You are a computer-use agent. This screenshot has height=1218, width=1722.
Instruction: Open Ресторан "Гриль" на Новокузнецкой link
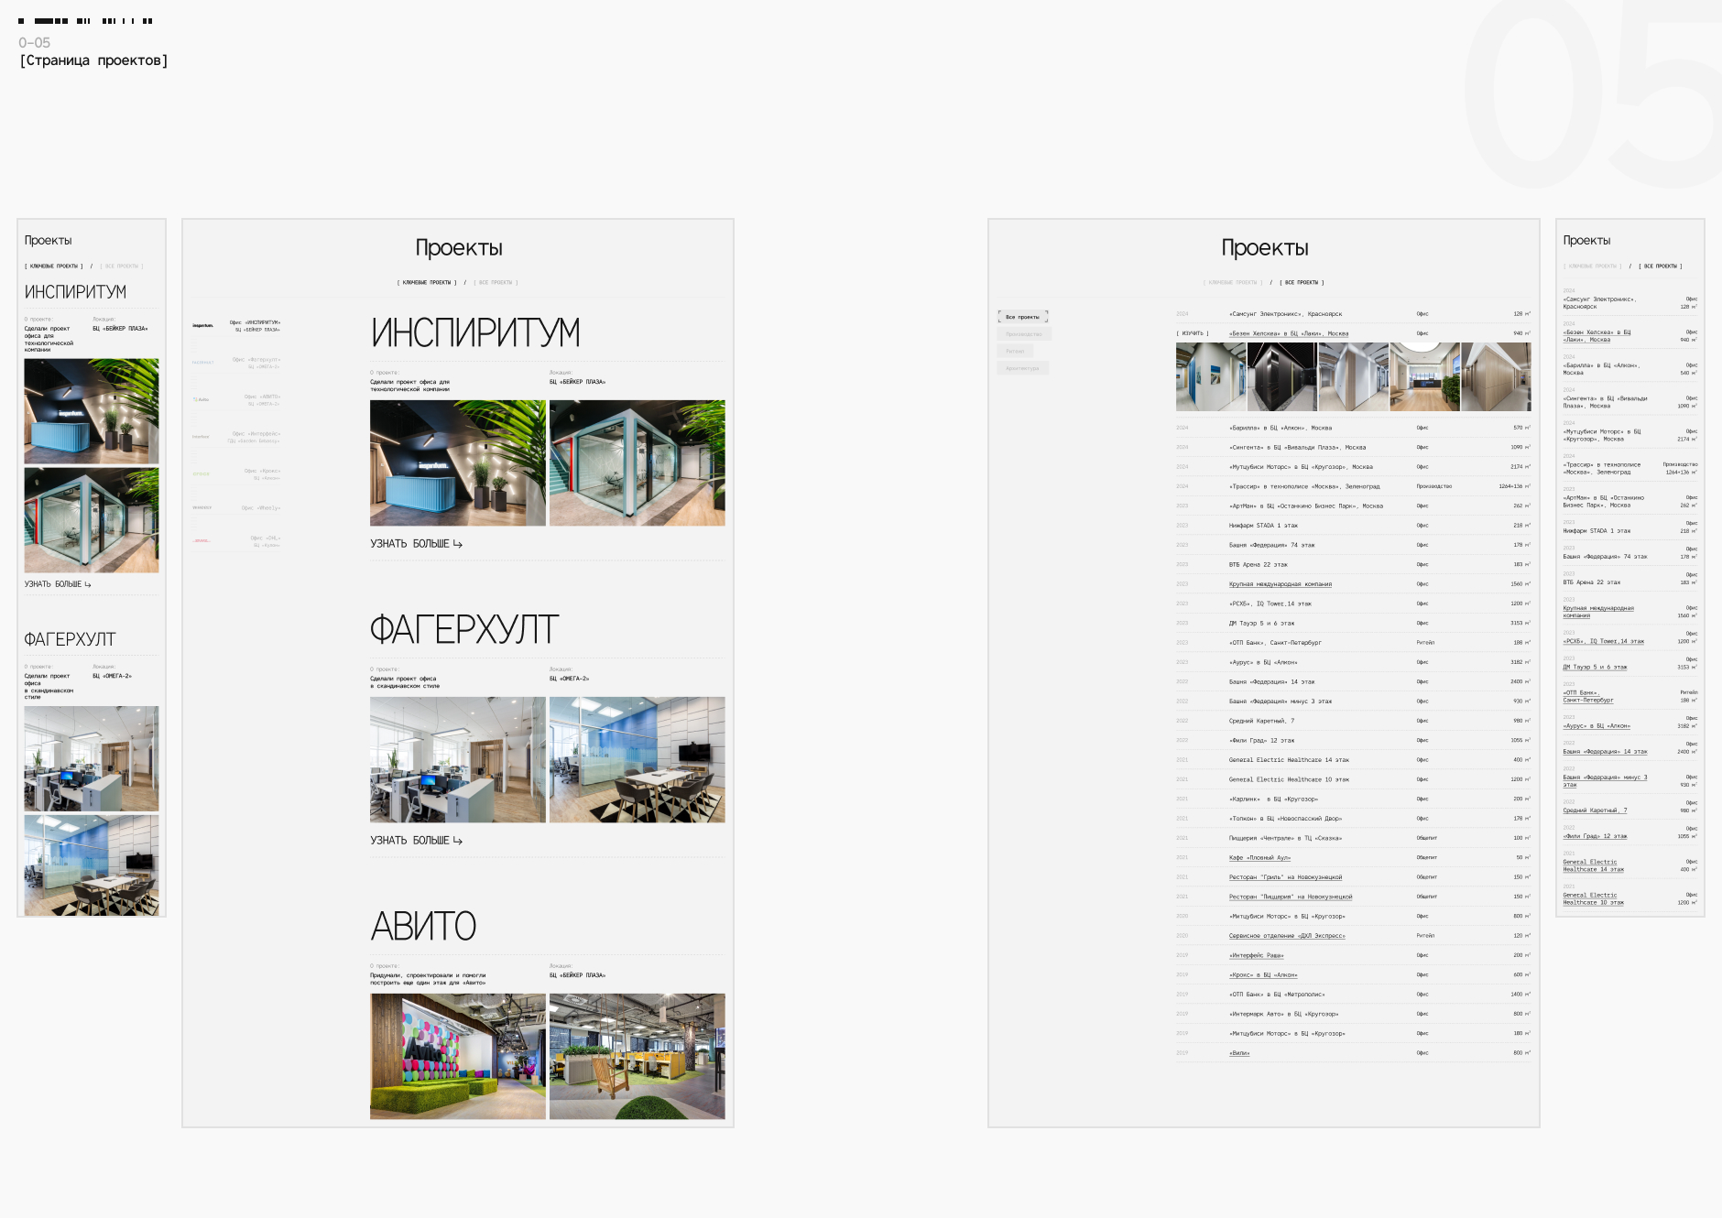point(1285,877)
